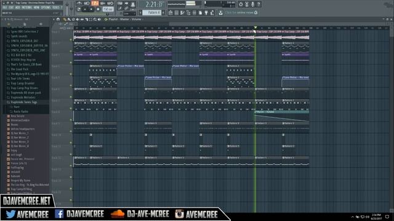This screenshot has height=221, width=394.
Task: Open 'Radio Radio' subfolder in browser
Action: pos(20,112)
